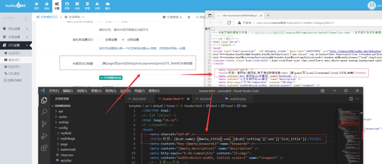Open 模块SEO sidebar link

[x=14, y=60]
